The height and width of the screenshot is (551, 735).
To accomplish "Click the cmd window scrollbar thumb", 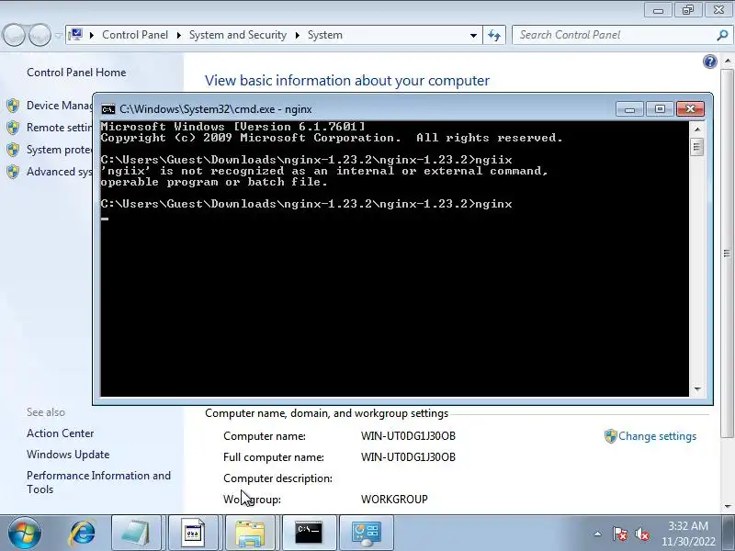I will 697,148.
